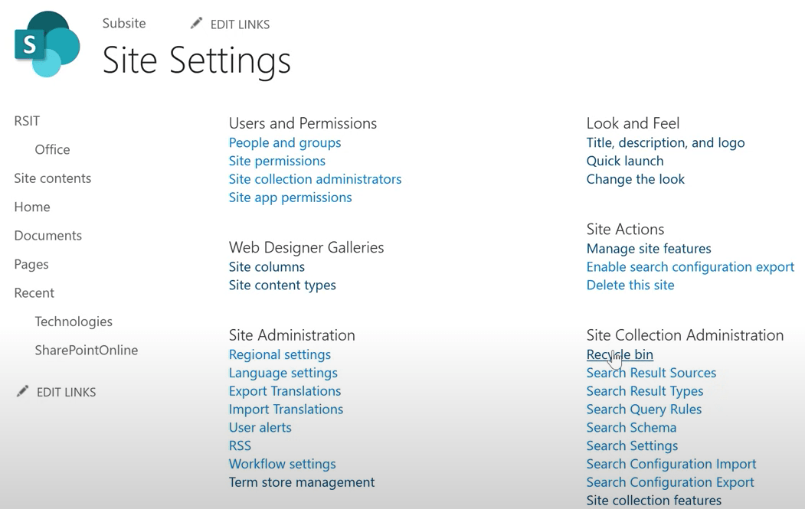Click Title, description, and logo link
This screenshot has height=509, width=805.
(665, 142)
